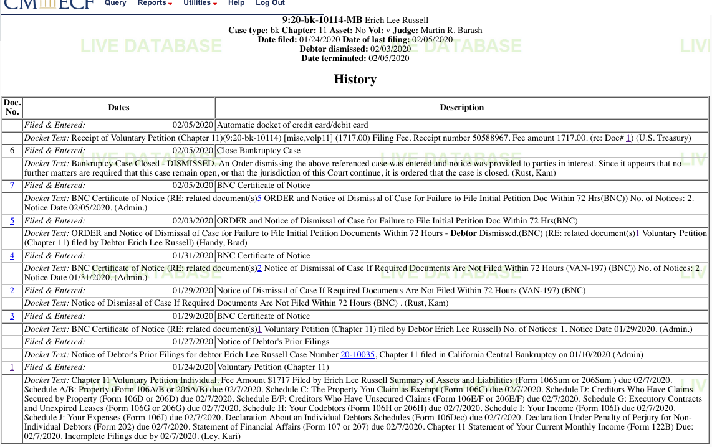
Task: Expand the Utilities dropdown menu
Action: tap(200, 3)
